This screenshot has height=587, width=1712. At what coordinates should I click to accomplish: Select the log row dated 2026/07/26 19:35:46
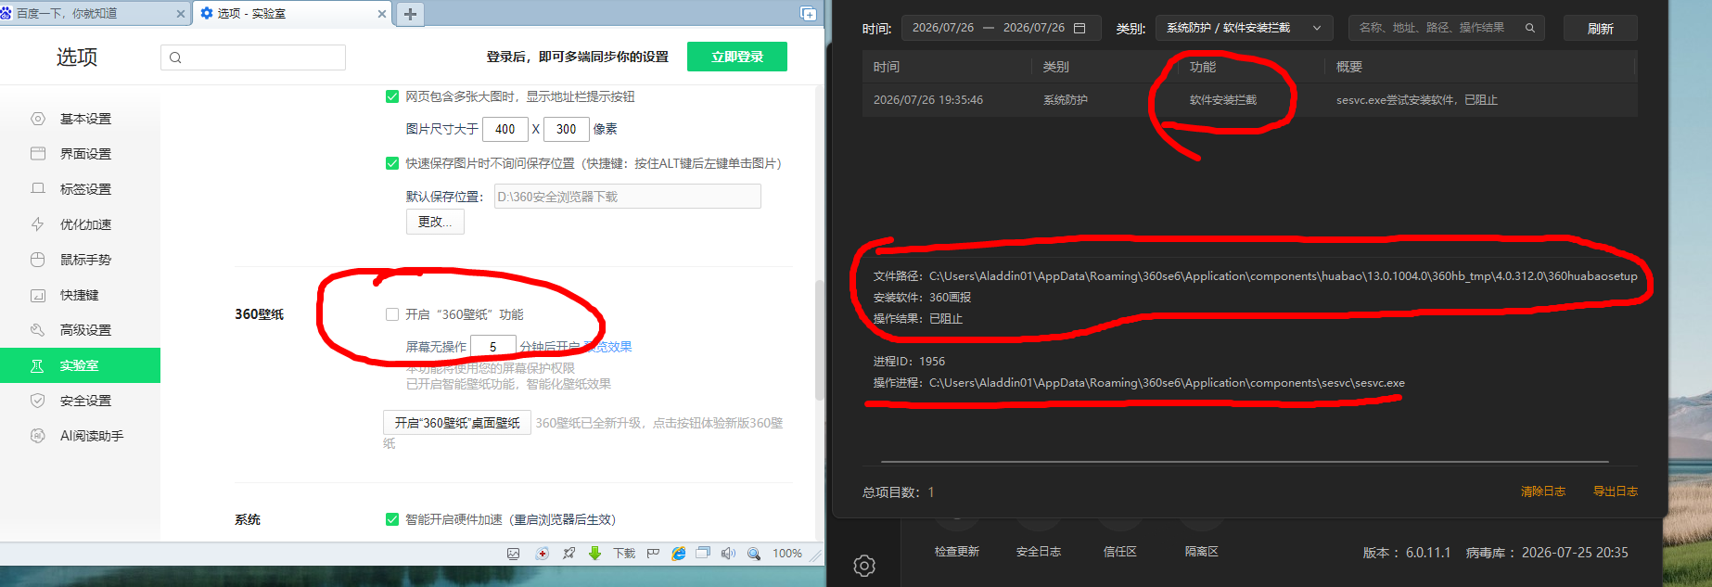[x=1249, y=100]
